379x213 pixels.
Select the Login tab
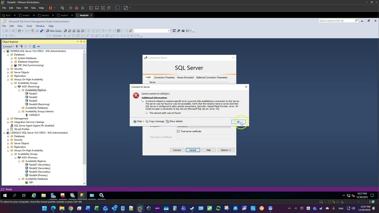pyautogui.click(x=148, y=77)
